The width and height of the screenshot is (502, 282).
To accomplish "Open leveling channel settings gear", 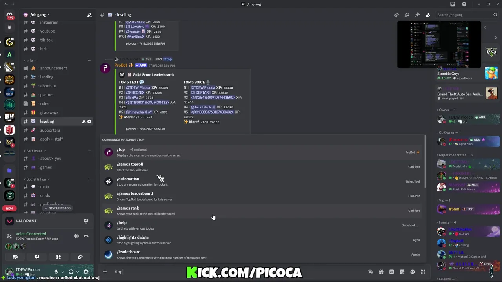I will pyautogui.click(x=89, y=121).
